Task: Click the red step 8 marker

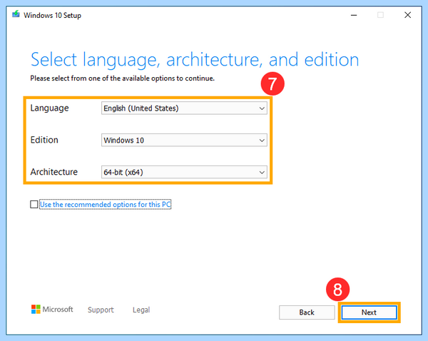Action: click(337, 290)
